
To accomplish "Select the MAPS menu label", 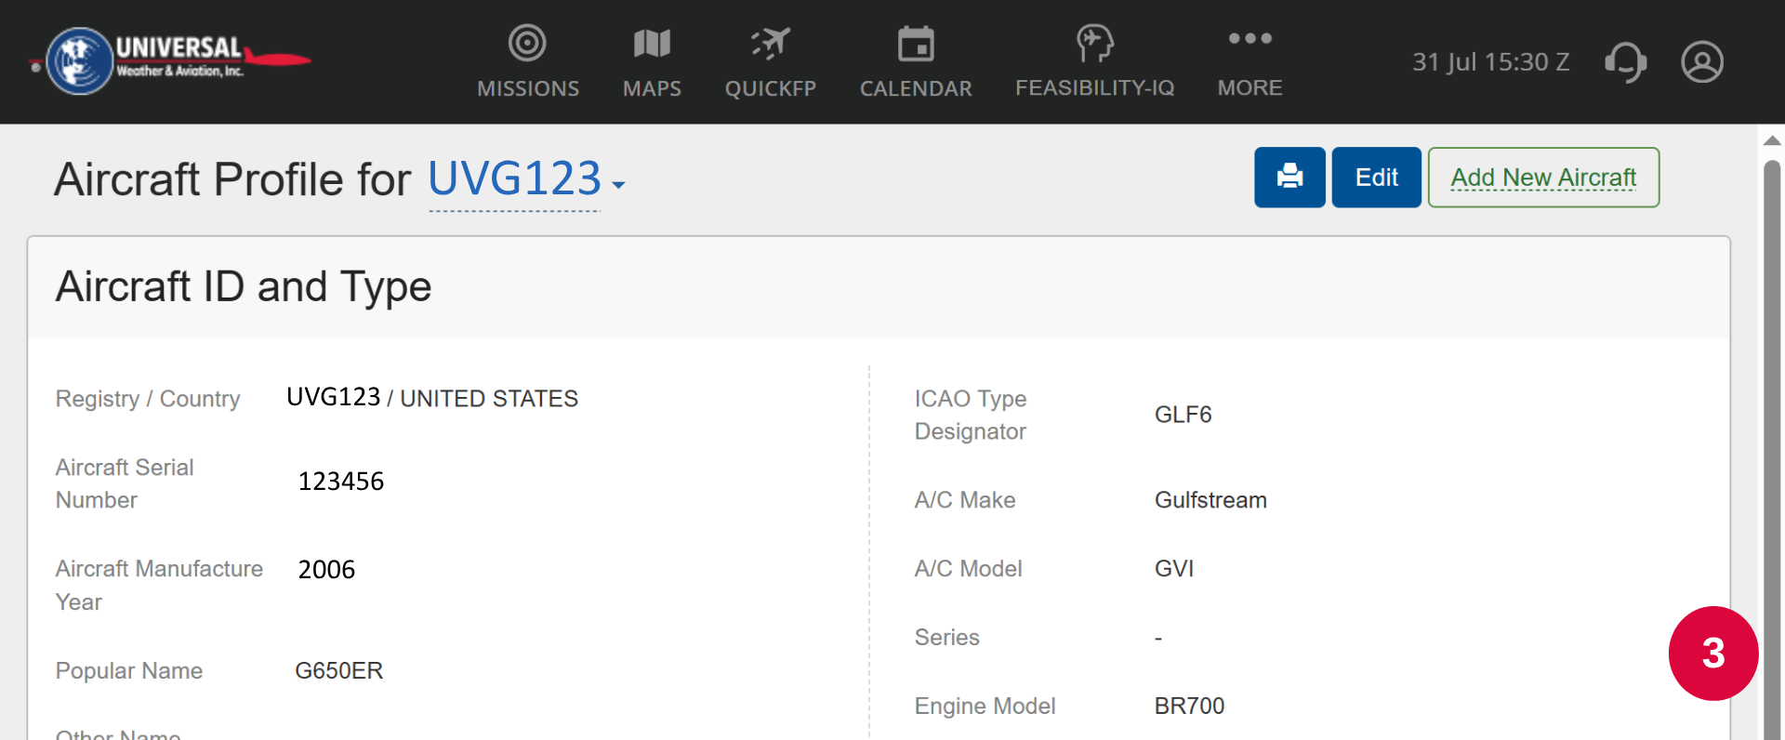I will (652, 88).
